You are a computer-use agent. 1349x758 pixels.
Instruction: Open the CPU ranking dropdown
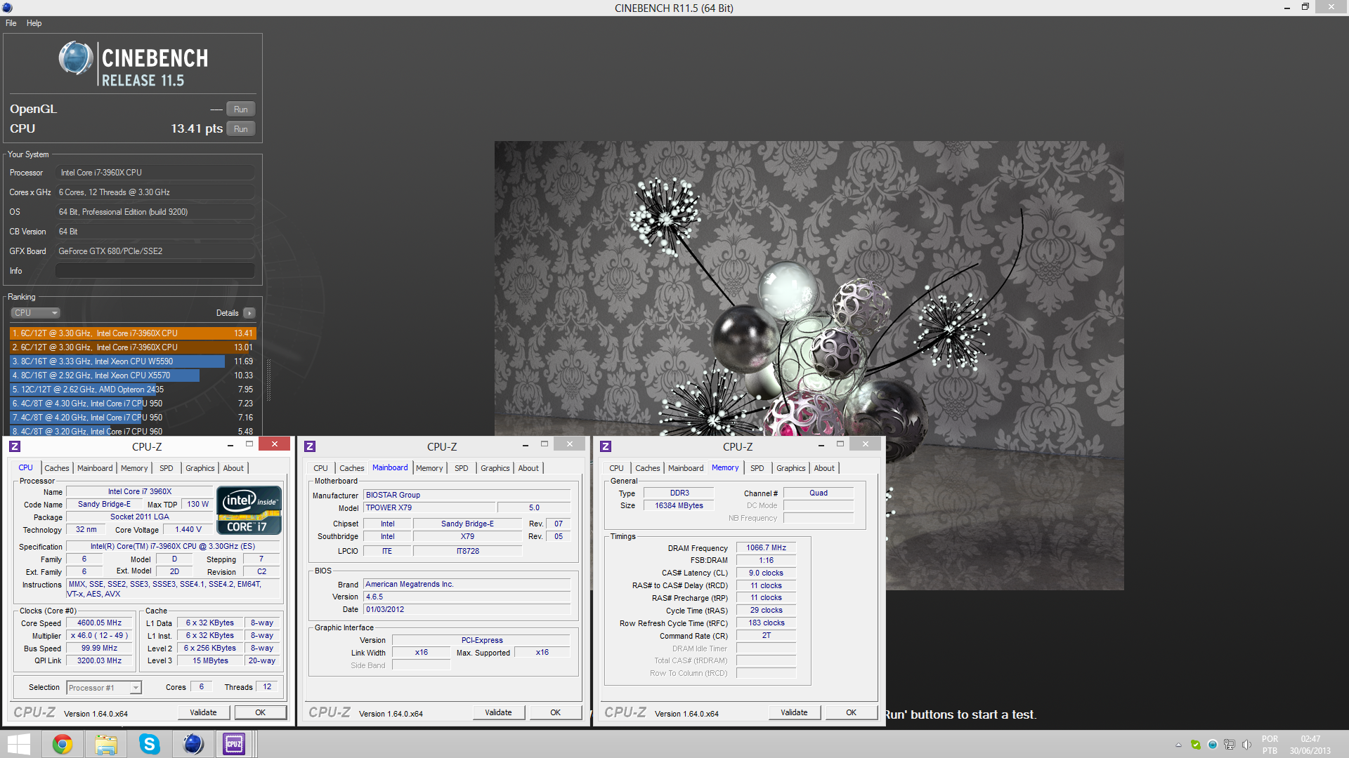click(x=35, y=313)
